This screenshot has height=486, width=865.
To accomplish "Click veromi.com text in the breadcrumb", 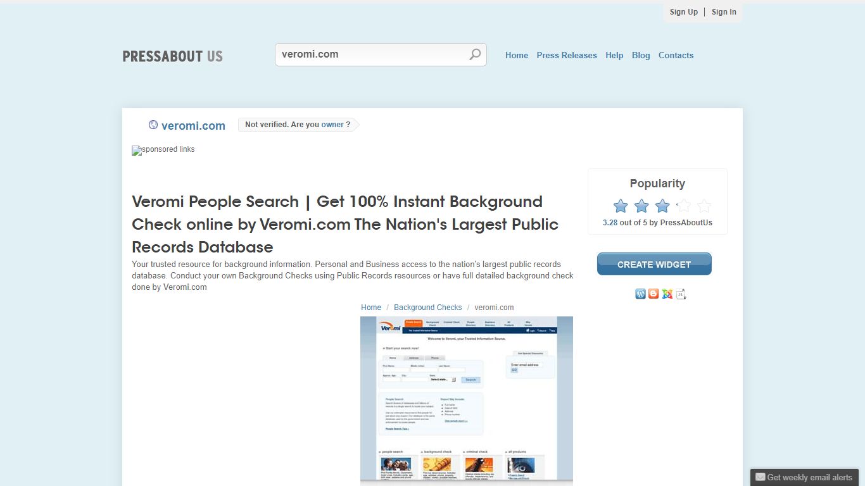I will [x=494, y=308].
